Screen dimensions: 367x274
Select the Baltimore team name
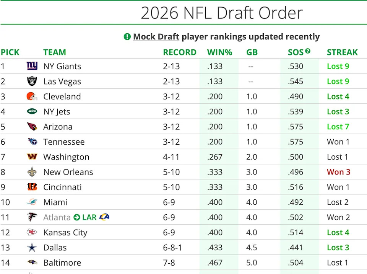62,263
